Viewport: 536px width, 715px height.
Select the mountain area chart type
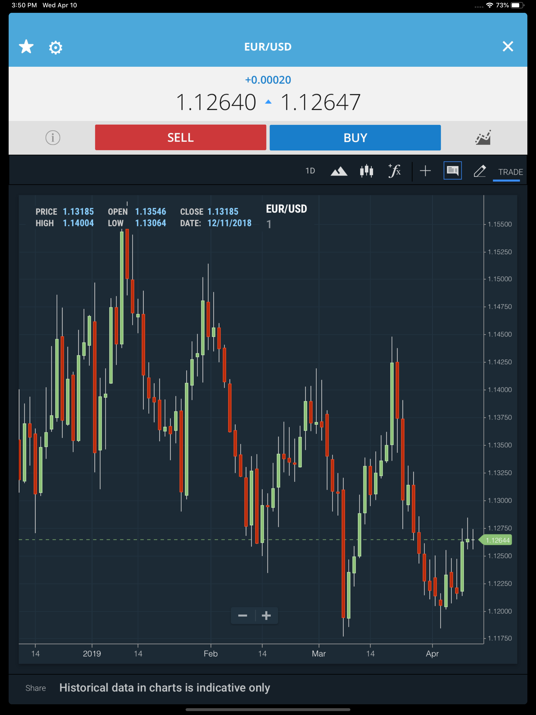click(339, 171)
